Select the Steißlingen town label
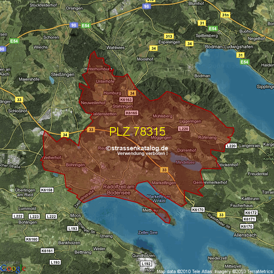The image size is (274, 274). (64, 74)
